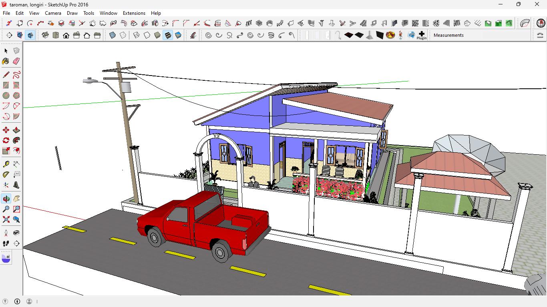Select the Orbit camera tool
This screenshot has height=307, width=547.
click(6, 199)
